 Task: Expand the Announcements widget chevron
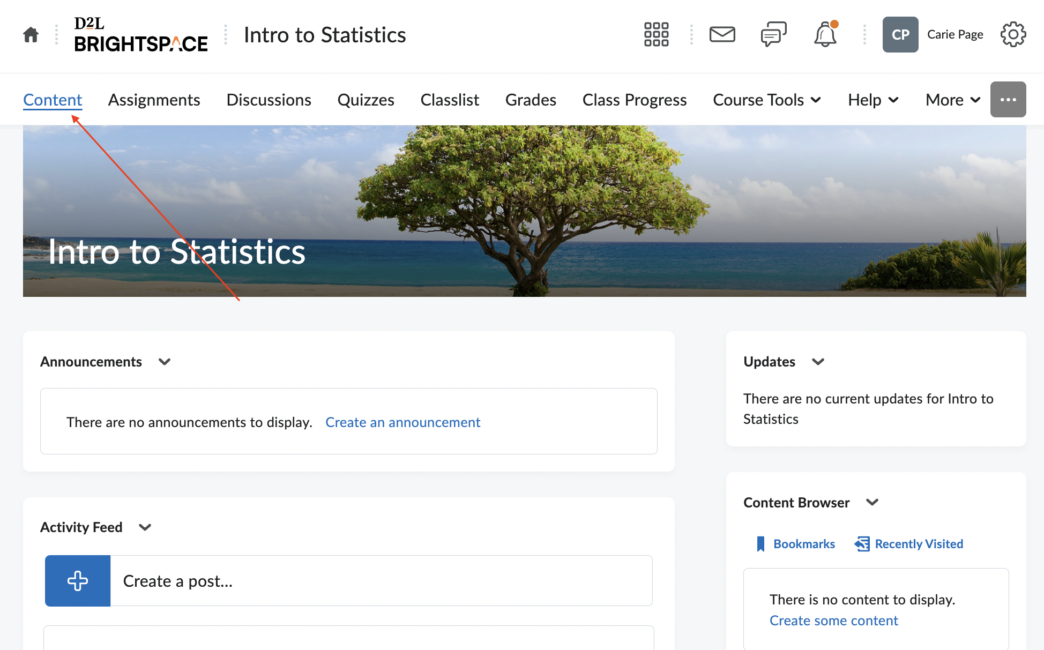click(165, 362)
